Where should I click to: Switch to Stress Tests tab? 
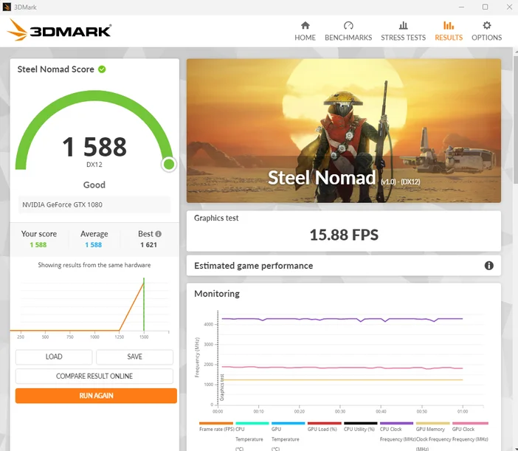(403, 31)
